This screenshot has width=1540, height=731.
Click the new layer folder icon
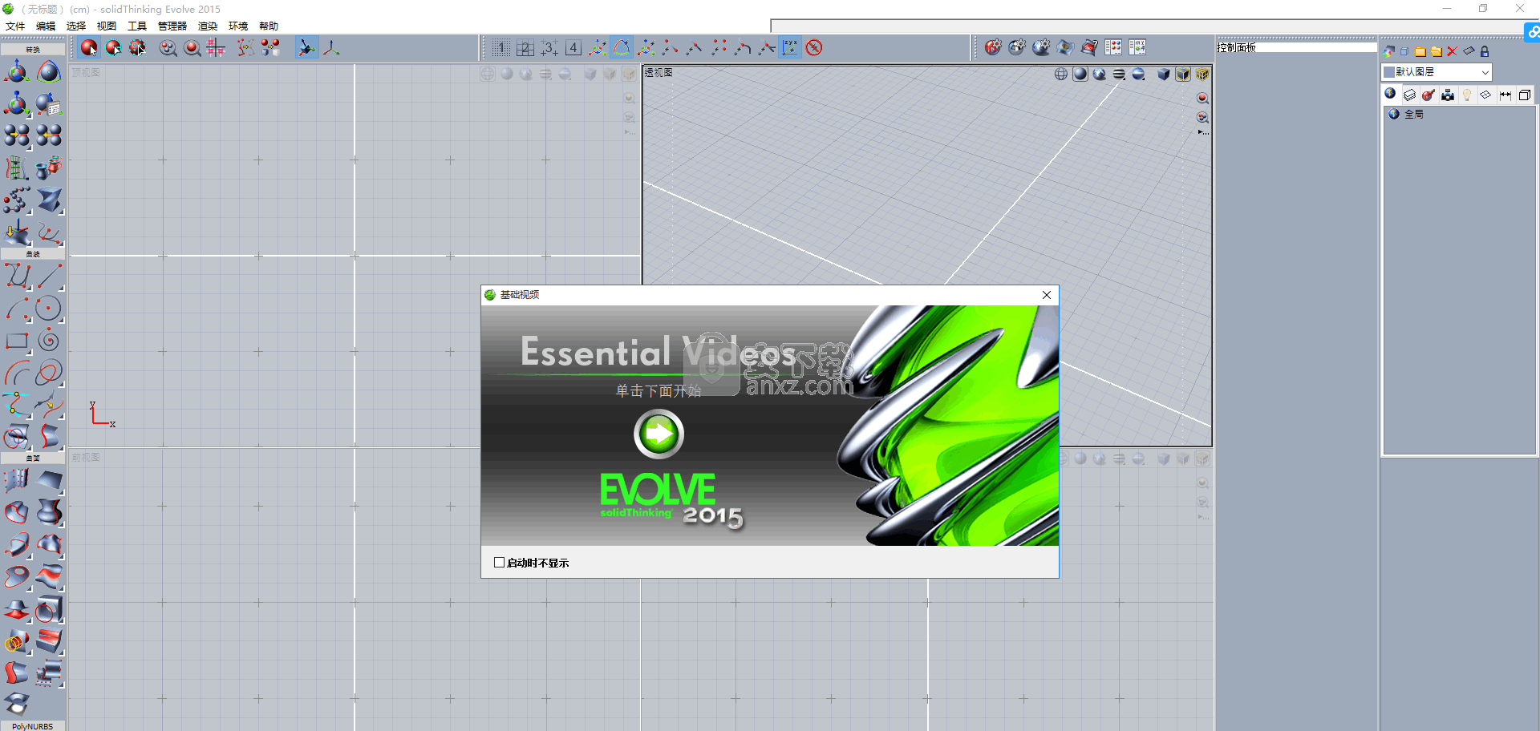click(1420, 51)
